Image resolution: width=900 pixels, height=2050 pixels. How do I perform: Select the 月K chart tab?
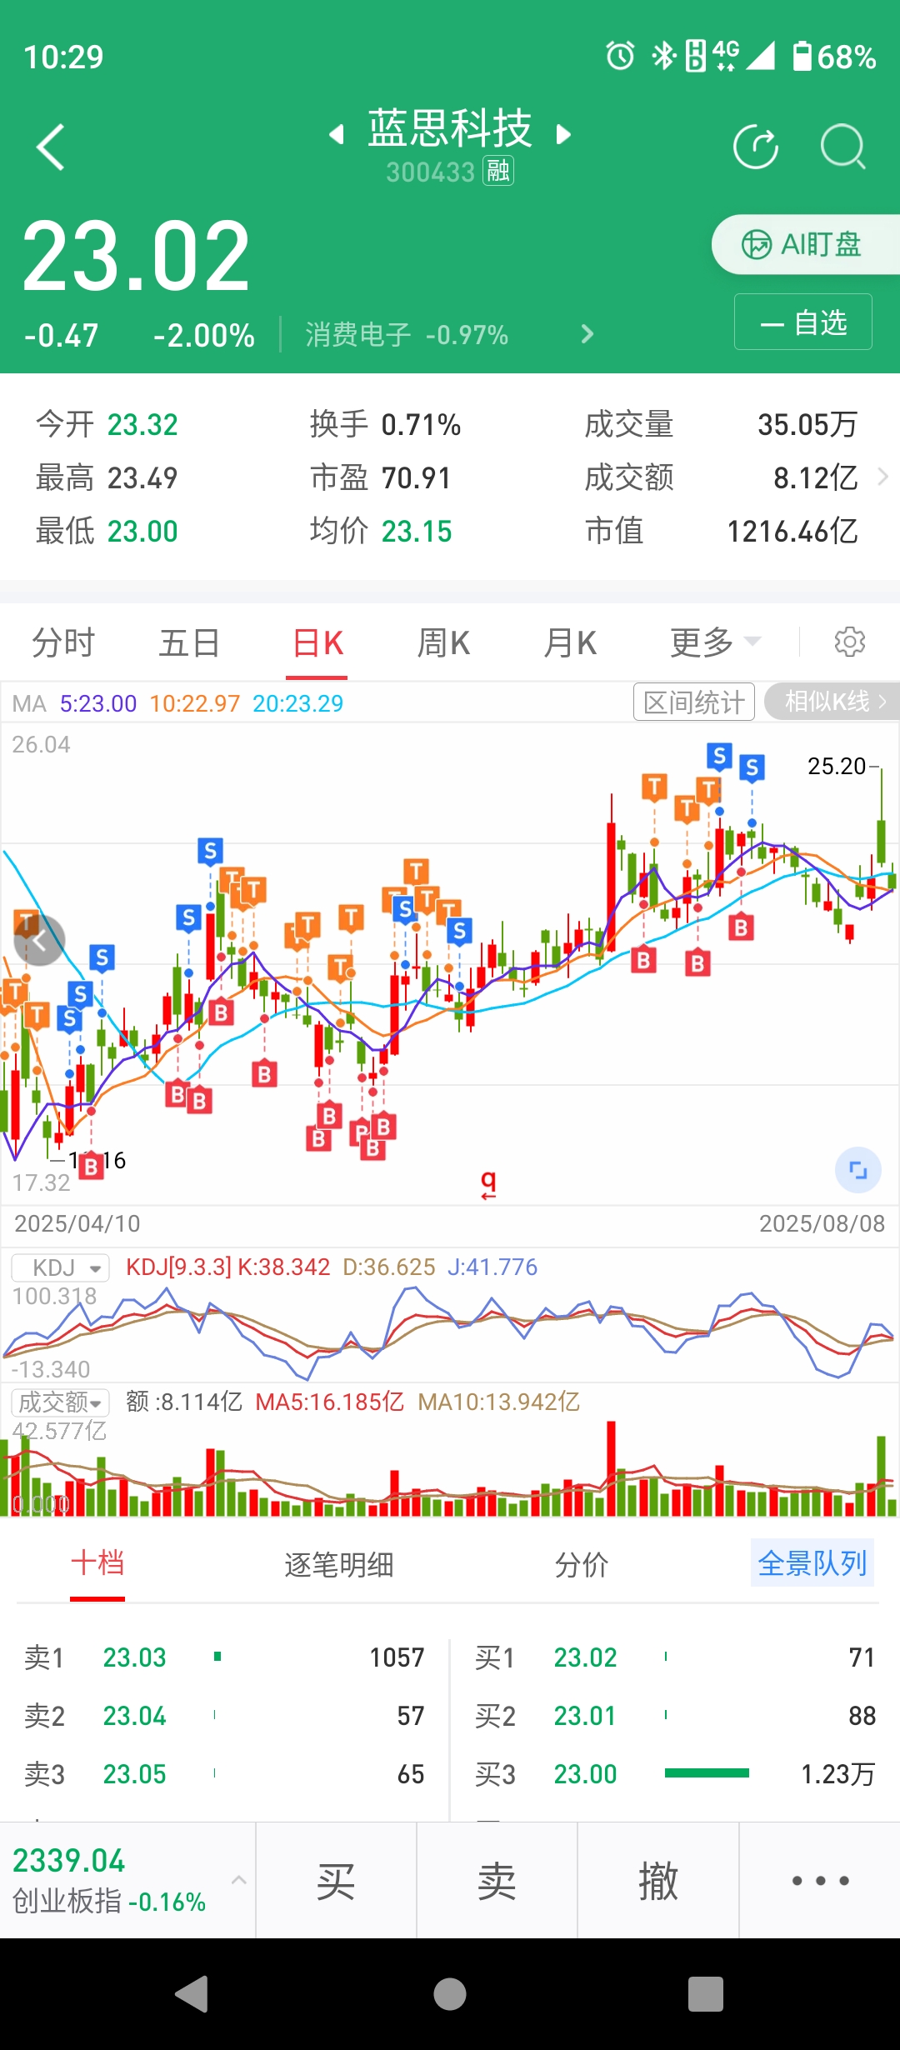(570, 643)
